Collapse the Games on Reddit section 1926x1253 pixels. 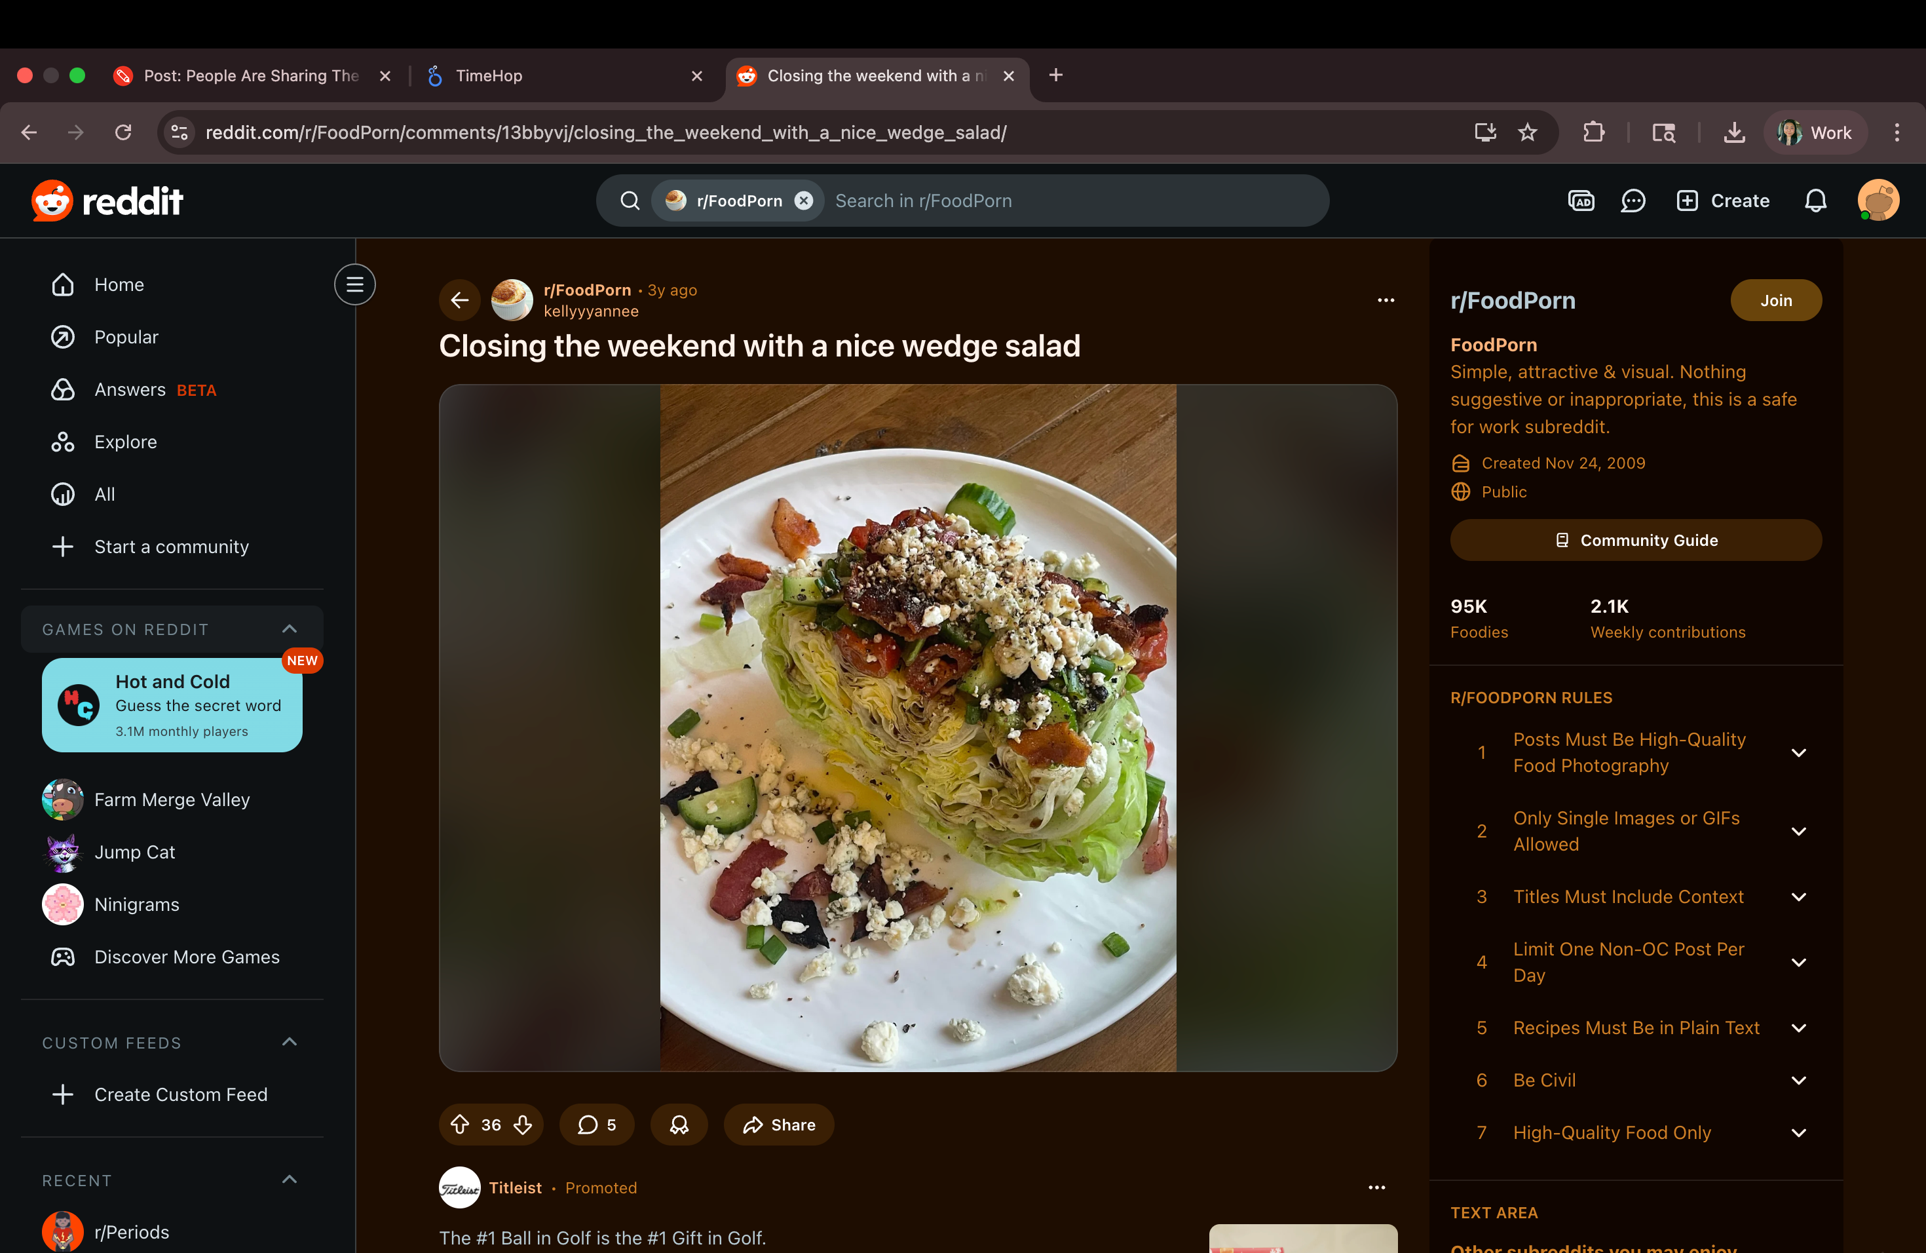[x=289, y=629]
